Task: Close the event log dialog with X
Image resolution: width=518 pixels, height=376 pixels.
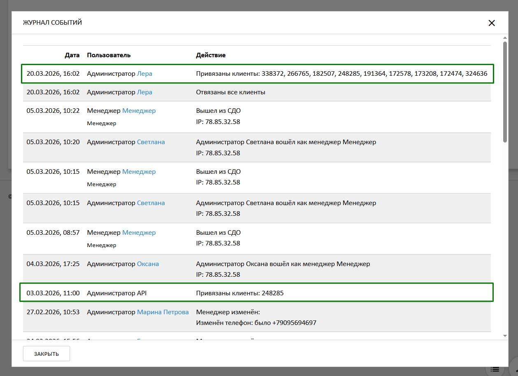Action: (491, 23)
